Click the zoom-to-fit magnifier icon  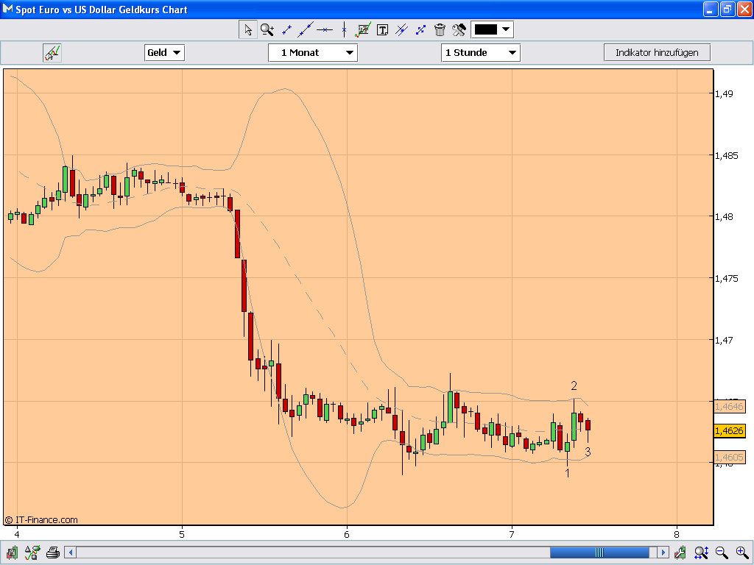(x=701, y=552)
